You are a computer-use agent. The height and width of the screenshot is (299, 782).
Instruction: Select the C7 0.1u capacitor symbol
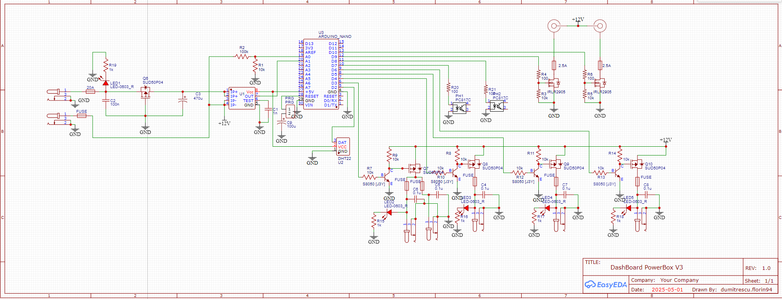(x=565, y=195)
